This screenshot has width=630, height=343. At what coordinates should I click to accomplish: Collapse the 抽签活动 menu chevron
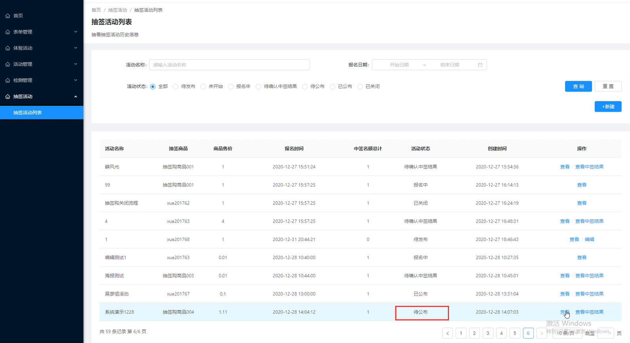[76, 97]
